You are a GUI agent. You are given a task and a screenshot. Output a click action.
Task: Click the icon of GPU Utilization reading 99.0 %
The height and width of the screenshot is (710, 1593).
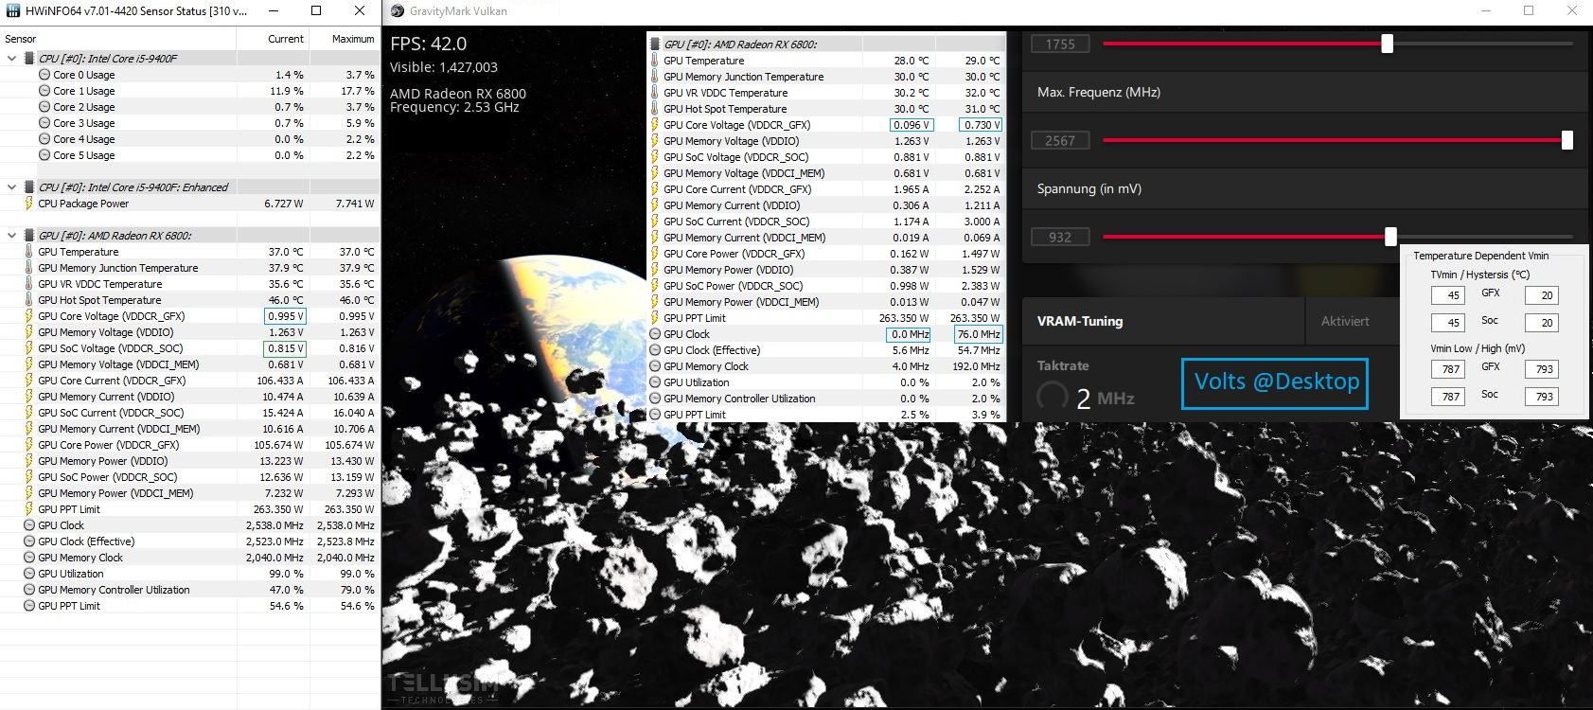[29, 574]
